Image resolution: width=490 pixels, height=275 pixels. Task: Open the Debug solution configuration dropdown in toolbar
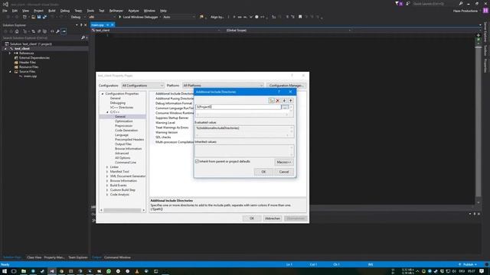click(x=77, y=17)
